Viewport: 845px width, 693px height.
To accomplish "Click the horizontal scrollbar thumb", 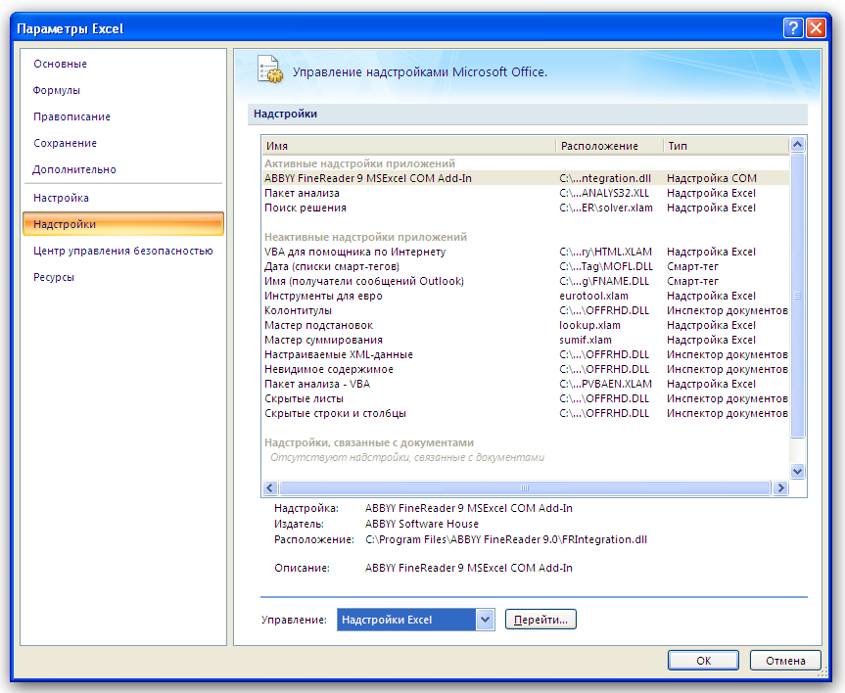I will coord(525,487).
